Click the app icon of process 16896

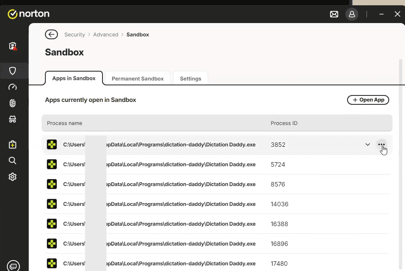(x=52, y=243)
